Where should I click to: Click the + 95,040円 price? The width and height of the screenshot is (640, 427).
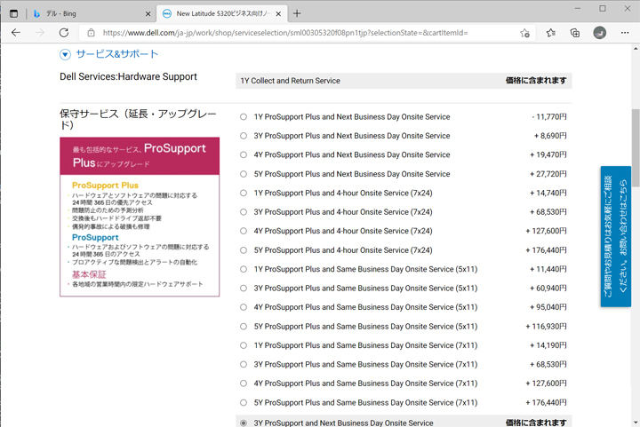(548, 307)
